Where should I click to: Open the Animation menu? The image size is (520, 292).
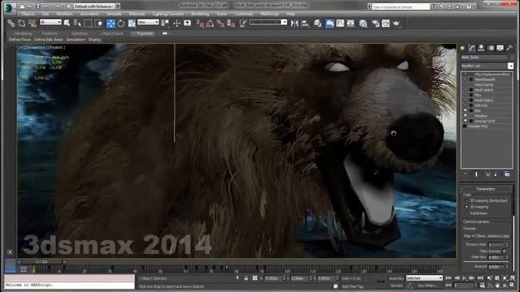pyautogui.click(x=89, y=14)
